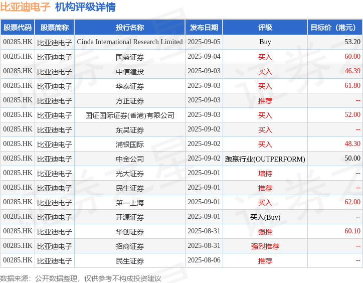Image resolution: width=363 pixels, height=283 pixels.
Task: Click the date 2025-09-04
Action: (204, 57)
